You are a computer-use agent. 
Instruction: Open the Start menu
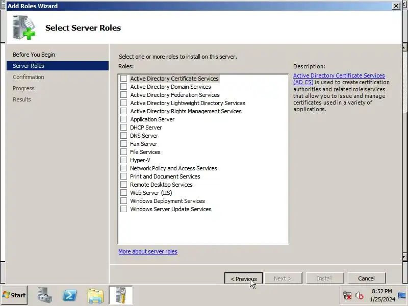(14, 295)
